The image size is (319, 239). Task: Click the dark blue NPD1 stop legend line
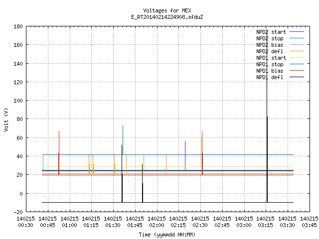coord(297,64)
